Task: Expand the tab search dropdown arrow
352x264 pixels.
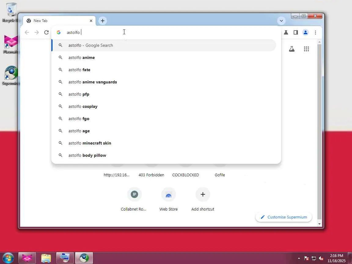Action: (281, 21)
